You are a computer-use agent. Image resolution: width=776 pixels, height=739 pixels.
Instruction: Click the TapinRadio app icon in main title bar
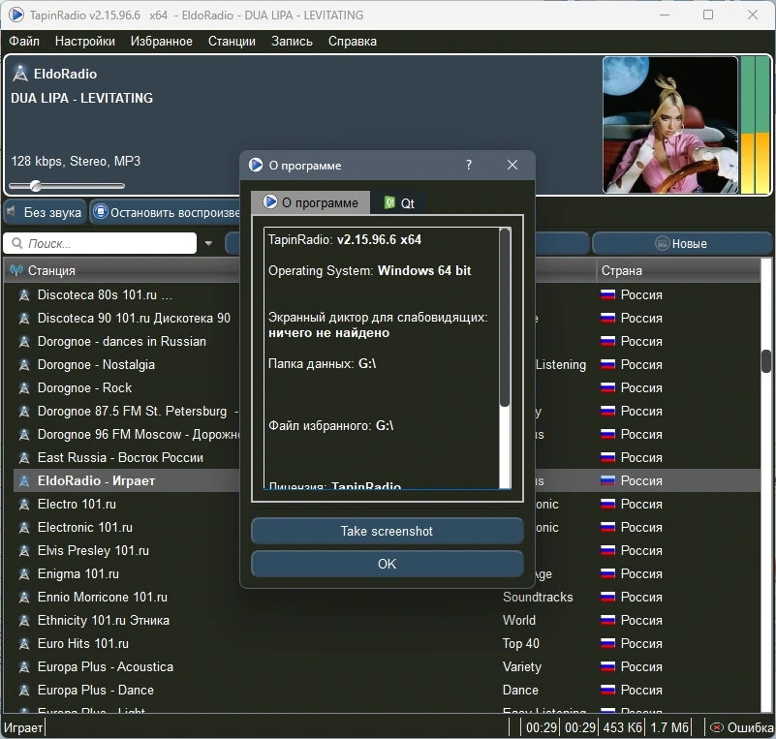coord(16,15)
